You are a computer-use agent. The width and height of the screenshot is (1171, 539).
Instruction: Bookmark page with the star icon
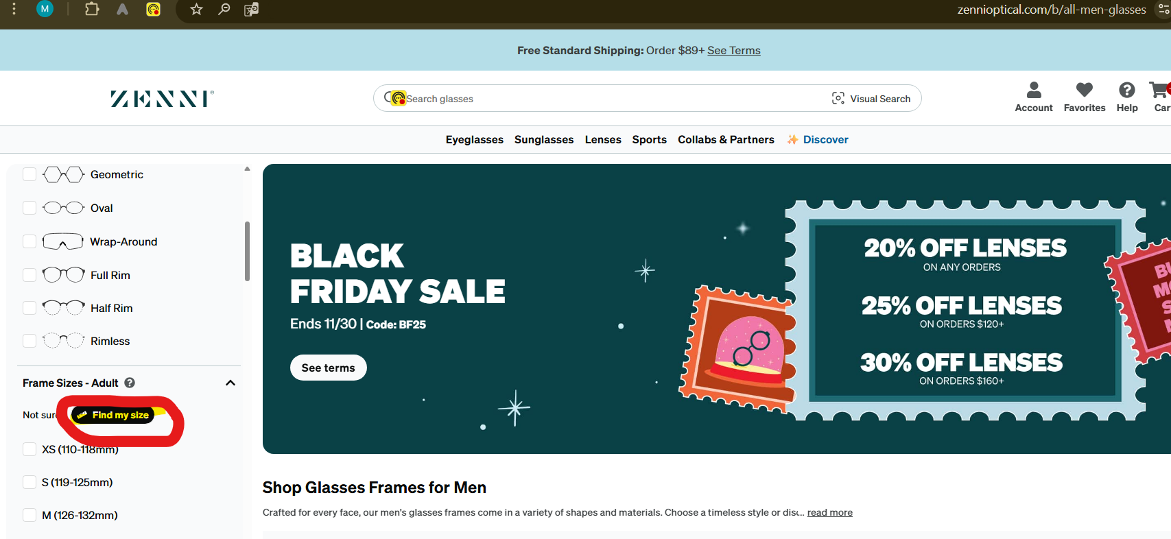[197, 10]
